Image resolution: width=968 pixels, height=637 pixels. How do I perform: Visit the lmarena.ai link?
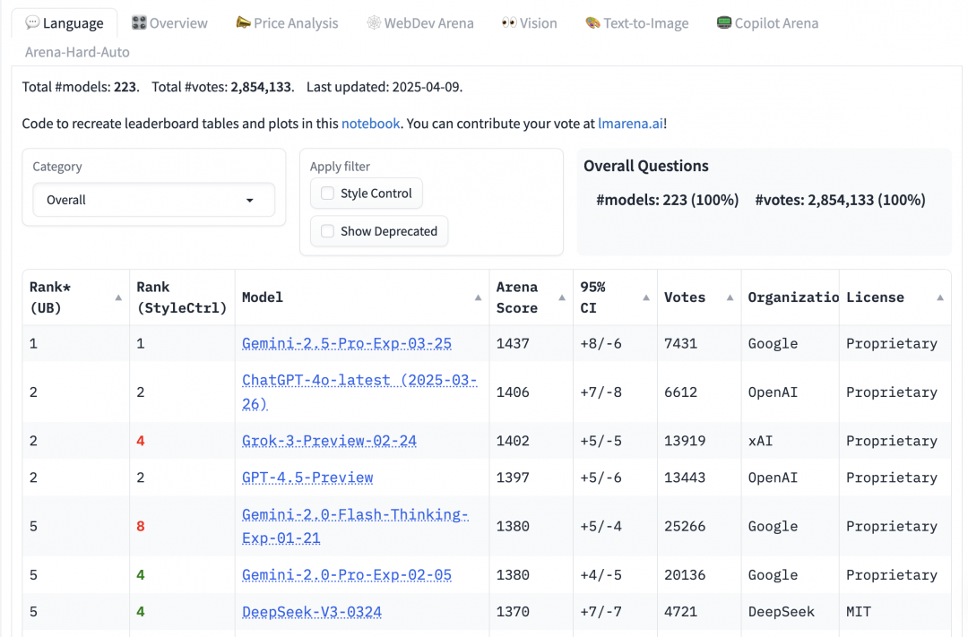630,124
